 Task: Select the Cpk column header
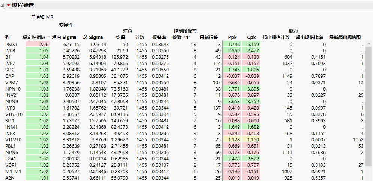pyautogui.click(x=251, y=37)
